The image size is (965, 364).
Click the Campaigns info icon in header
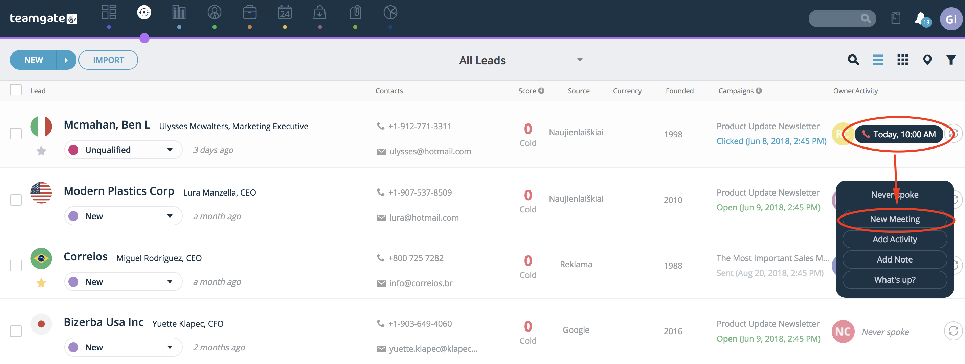759,91
